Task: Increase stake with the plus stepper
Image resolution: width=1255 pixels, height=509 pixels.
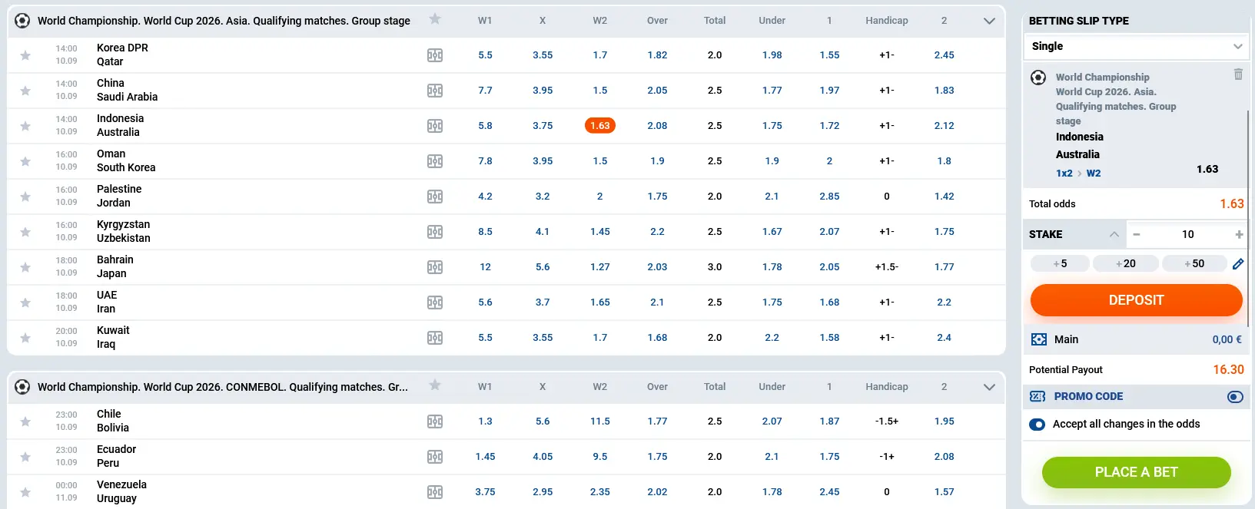Action: [1239, 234]
